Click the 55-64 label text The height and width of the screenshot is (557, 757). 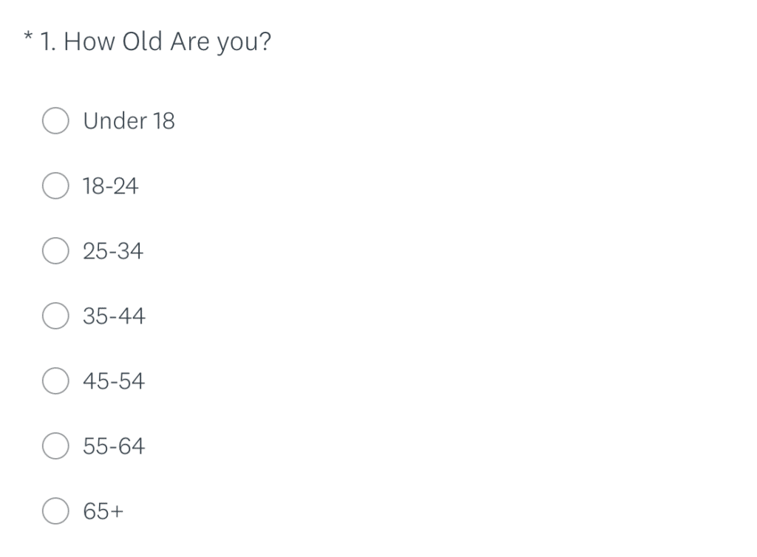point(115,445)
